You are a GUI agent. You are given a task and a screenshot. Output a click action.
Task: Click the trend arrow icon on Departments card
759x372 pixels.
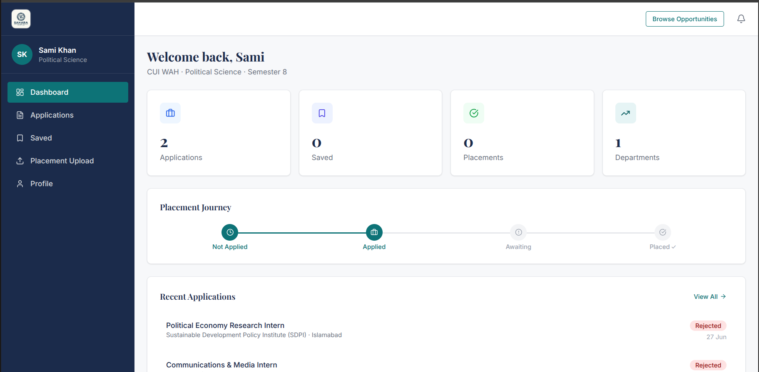click(x=626, y=113)
